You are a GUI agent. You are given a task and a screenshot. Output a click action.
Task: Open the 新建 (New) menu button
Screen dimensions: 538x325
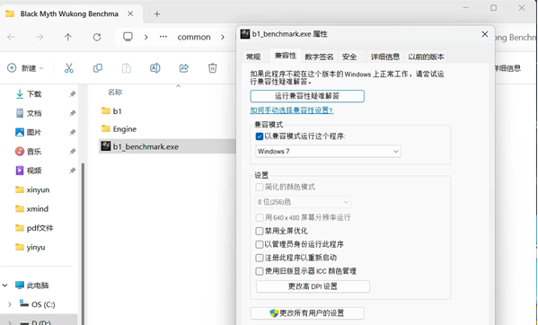click(x=26, y=68)
